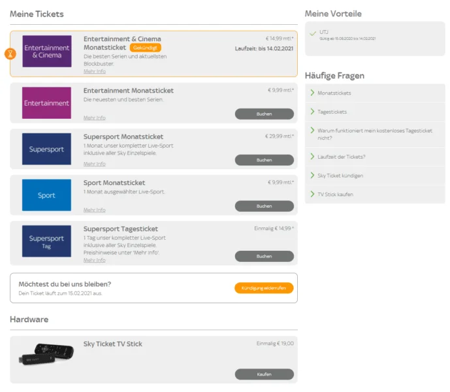This screenshot has width=450, height=392.
Task: Click the blue Sport logo tile
Action: (46, 195)
